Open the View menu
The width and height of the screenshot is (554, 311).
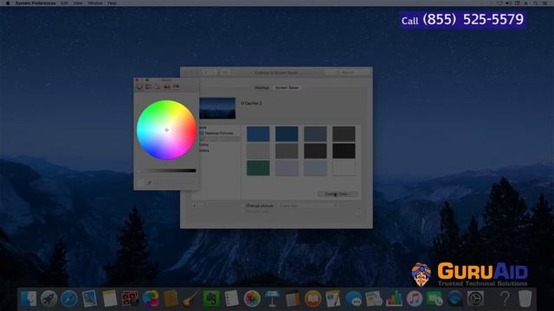coord(78,3)
